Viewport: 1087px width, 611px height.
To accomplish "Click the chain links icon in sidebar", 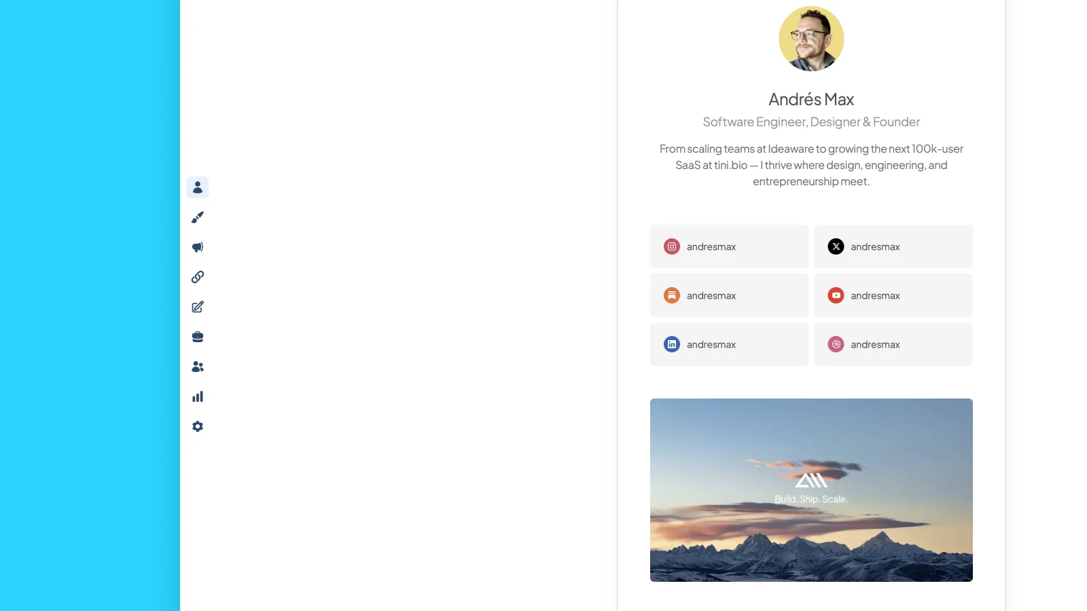I will coord(198,277).
